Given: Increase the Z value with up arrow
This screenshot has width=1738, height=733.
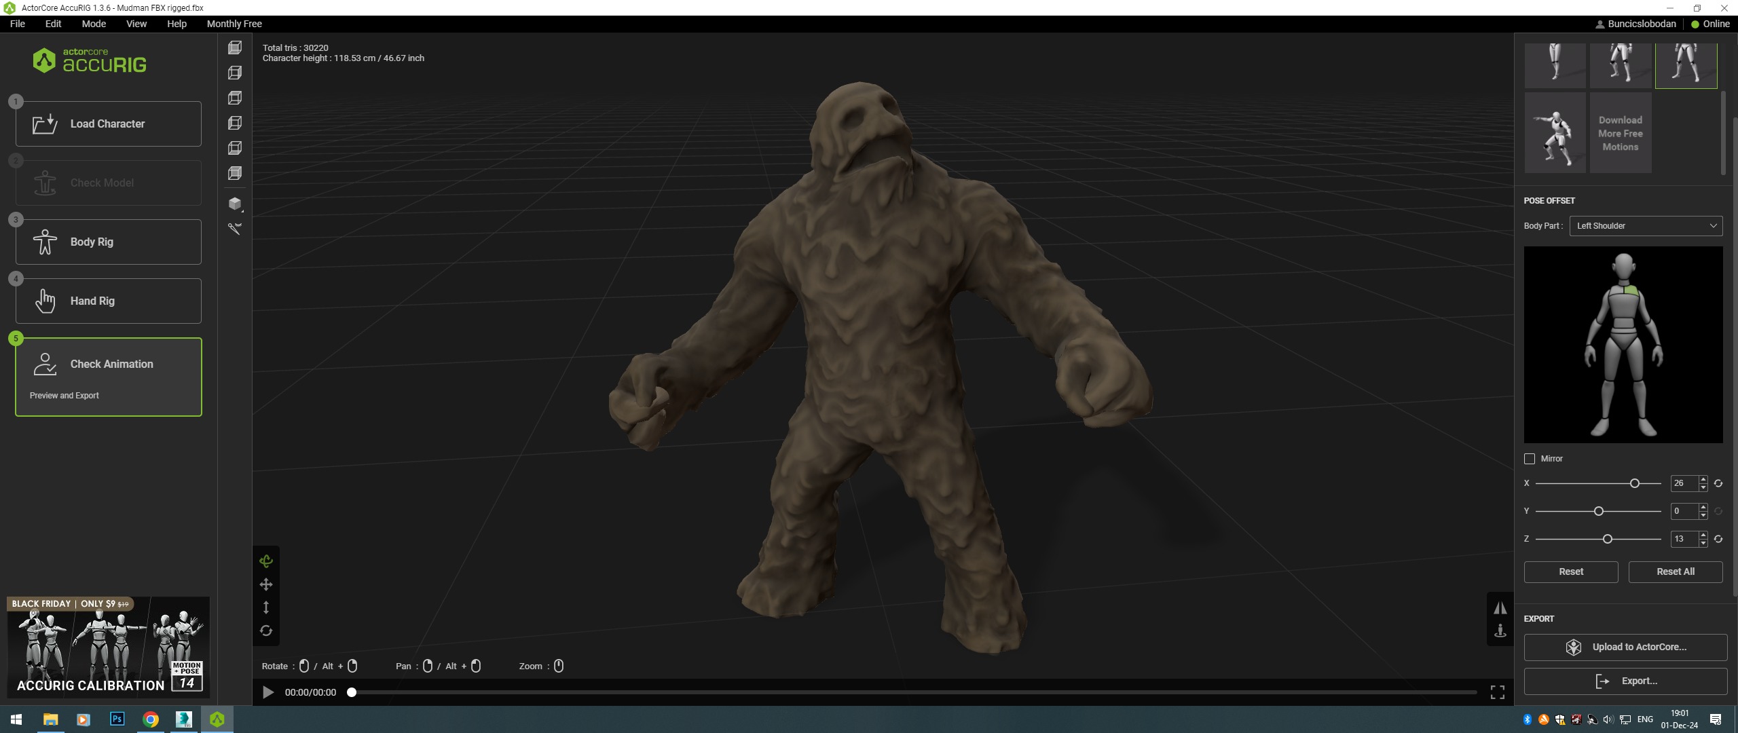Looking at the screenshot, I should [1703, 535].
